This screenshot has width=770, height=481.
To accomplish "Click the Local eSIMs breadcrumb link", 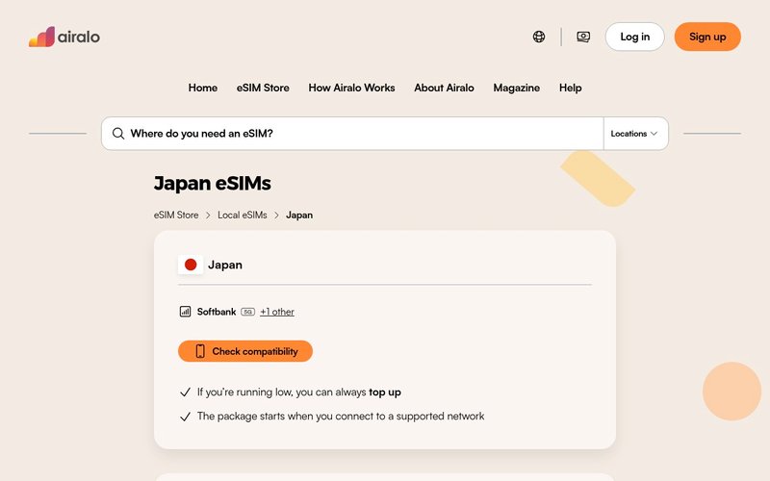I will tap(243, 215).
